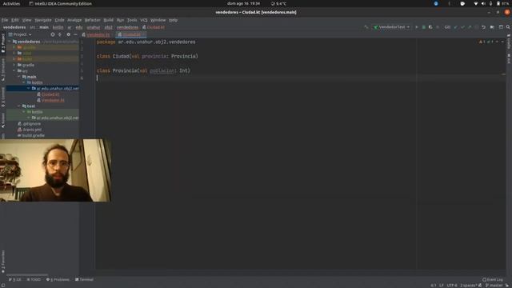Click locate file target icon in Project panel
This screenshot has width=512, height=288.
tap(53, 34)
